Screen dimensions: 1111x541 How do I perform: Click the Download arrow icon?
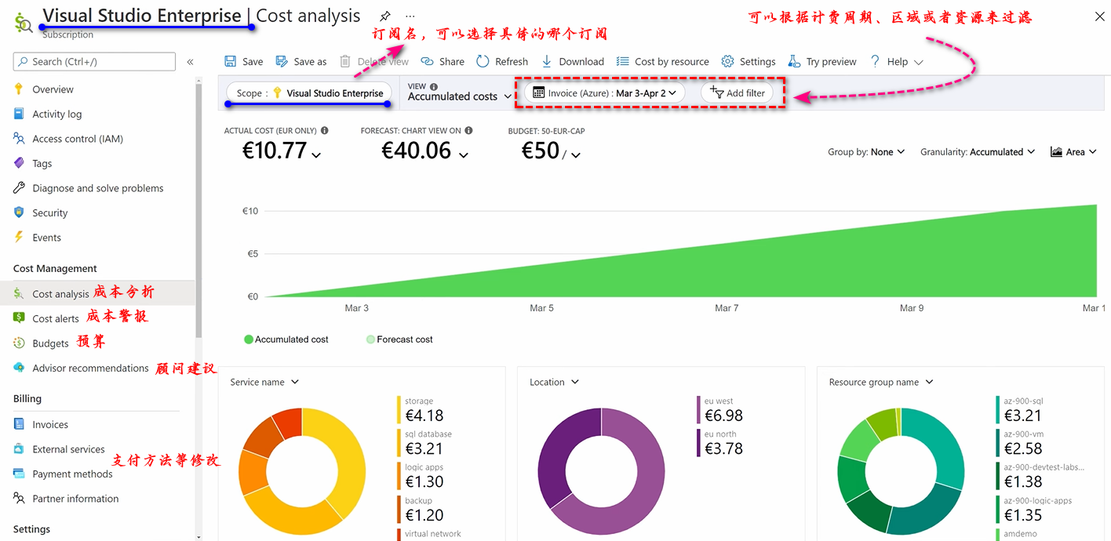[x=547, y=61]
